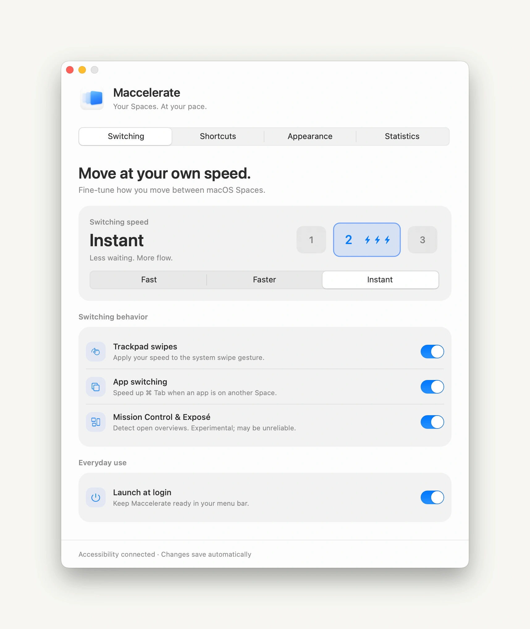This screenshot has width=530, height=629.
Task: Click the lightning bolts in speed indicator 2
Action: click(377, 240)
